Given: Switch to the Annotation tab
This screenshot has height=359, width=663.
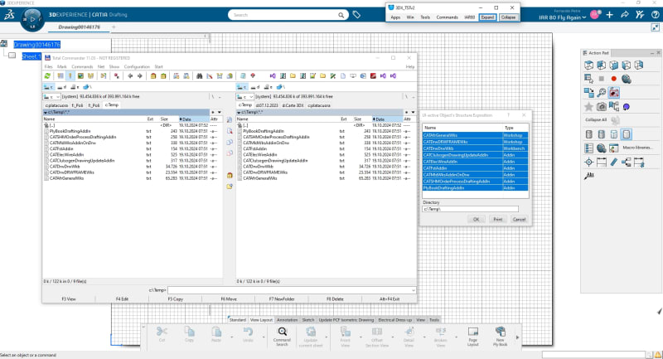Looking at the screenshot, I should pos(287,320).
